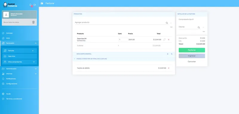Collapse the Pagos section chevron
The width and height of the screenshot is (239, 114).
click(x=74, y=59)
